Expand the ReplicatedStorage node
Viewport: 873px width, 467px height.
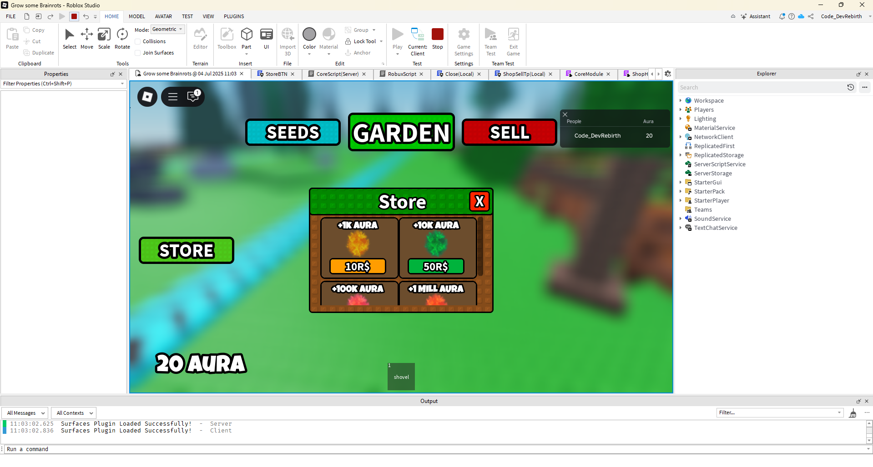(x=681, y=155)
